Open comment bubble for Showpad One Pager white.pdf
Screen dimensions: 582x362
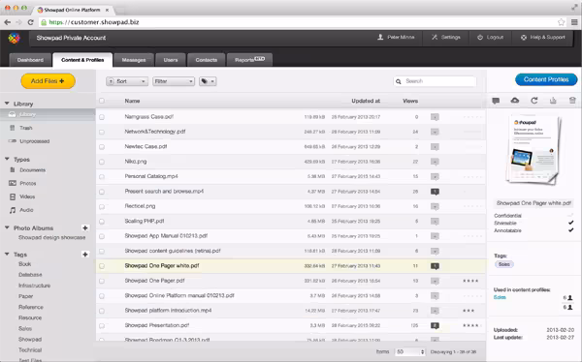(x=435, y=266)
